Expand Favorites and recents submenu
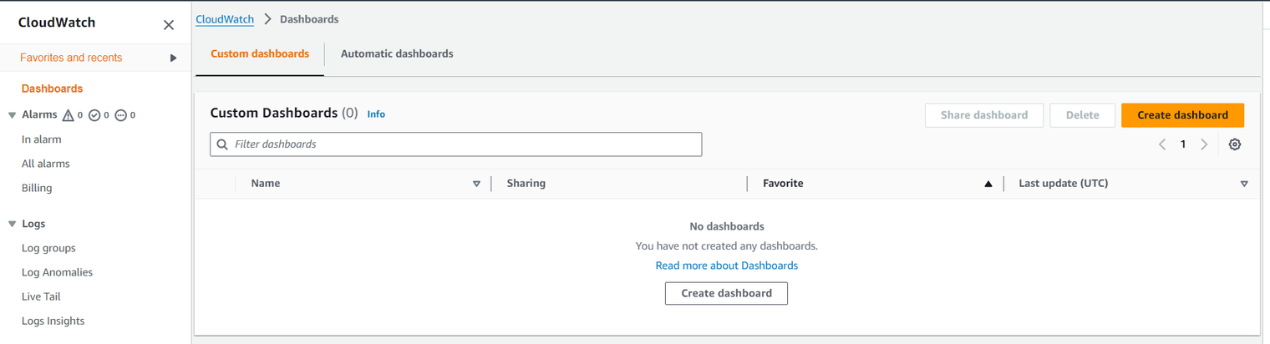Viewport: 1270px width, 344px height. pyautogui.click(x=173, y=58)
